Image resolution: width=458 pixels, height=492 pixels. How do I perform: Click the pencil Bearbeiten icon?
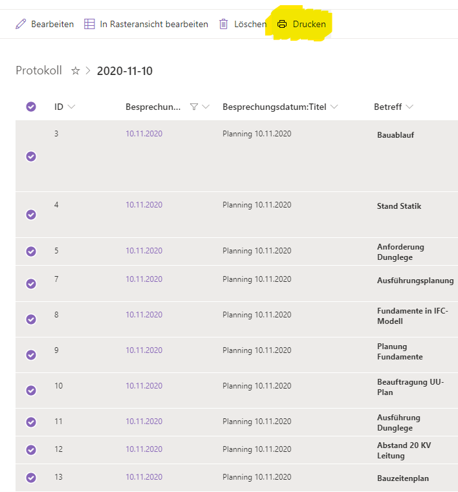(x=20, y=25)
